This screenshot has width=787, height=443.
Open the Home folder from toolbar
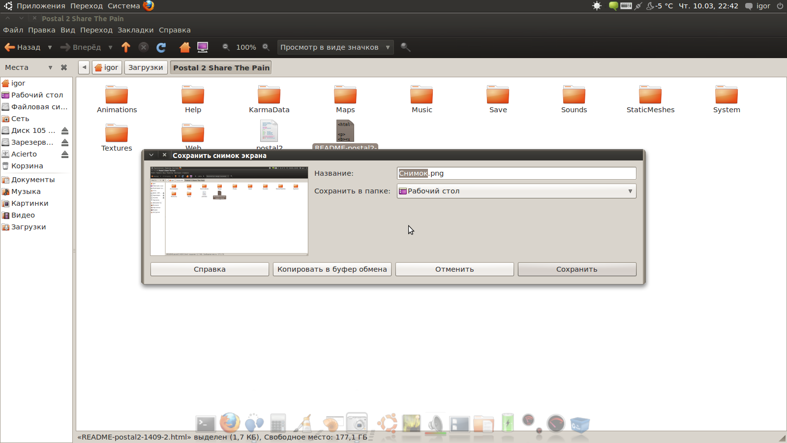coord(184,47)
